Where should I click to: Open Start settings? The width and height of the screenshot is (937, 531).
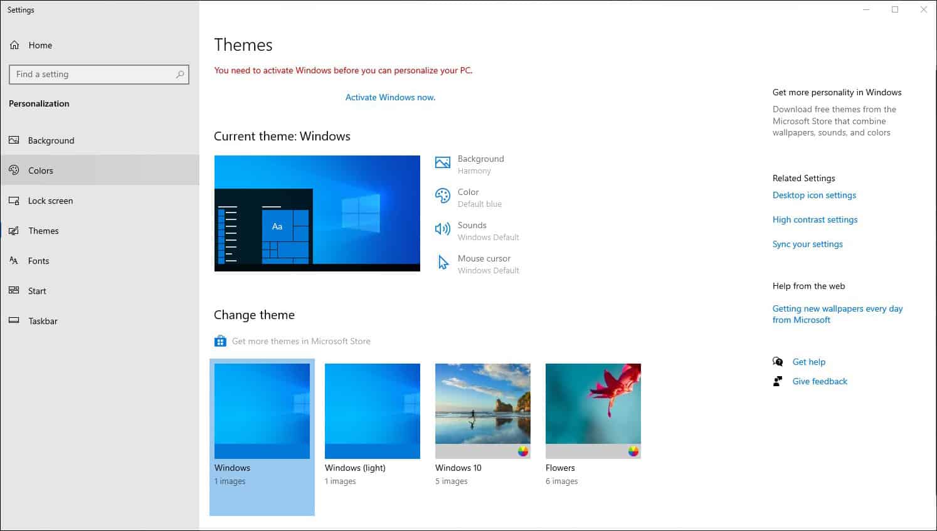100,291
